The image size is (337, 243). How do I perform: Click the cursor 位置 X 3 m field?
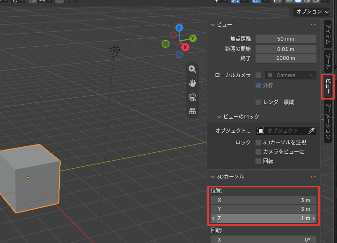click(263, 200)
